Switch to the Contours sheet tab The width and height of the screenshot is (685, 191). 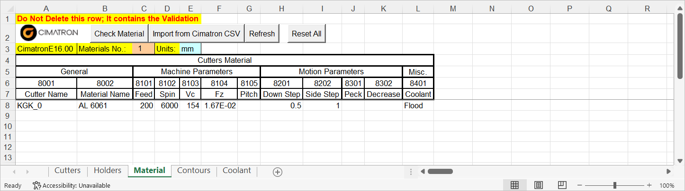(194, 171)
